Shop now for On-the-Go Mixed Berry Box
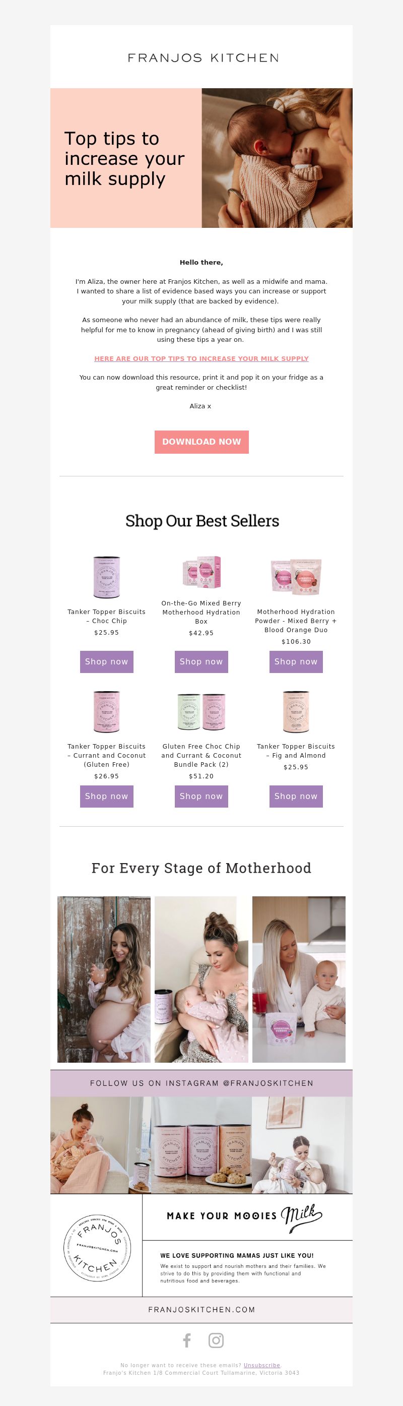This screenshot has height=1406, width=403. [x=201, y=661]
